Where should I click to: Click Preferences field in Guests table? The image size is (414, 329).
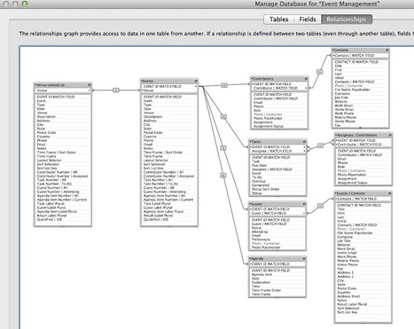261,239
